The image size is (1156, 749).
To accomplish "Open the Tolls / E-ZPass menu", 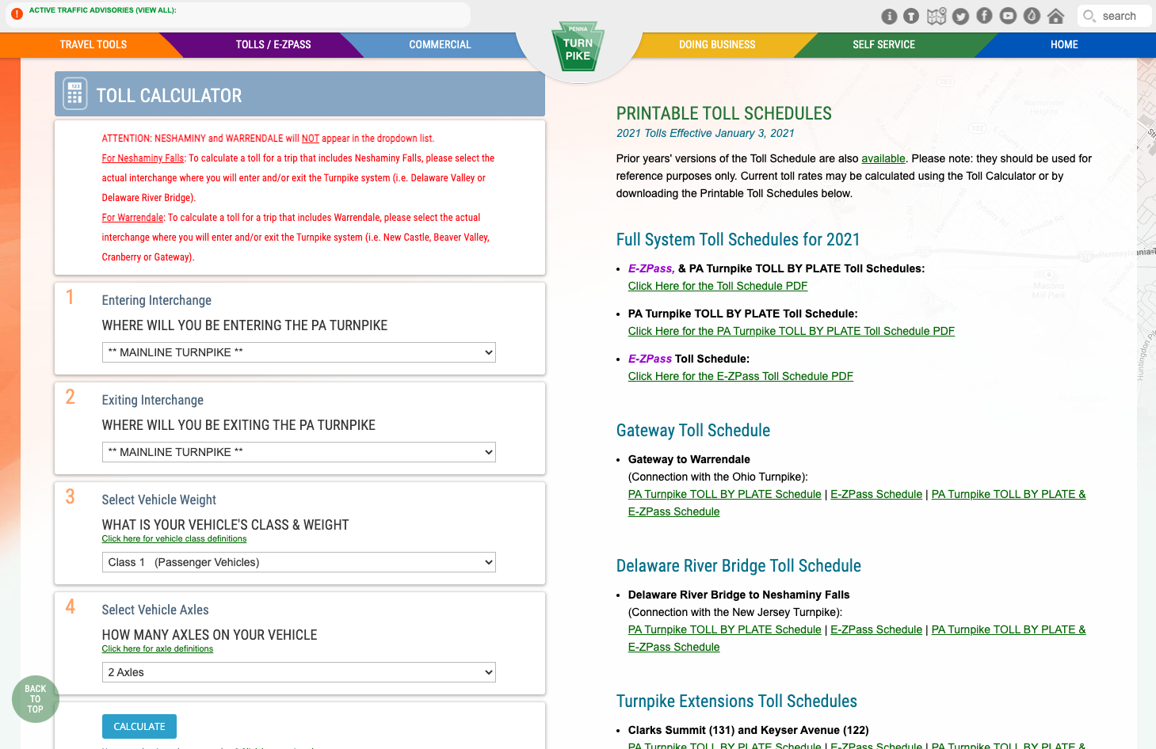I will pos(273,45).
